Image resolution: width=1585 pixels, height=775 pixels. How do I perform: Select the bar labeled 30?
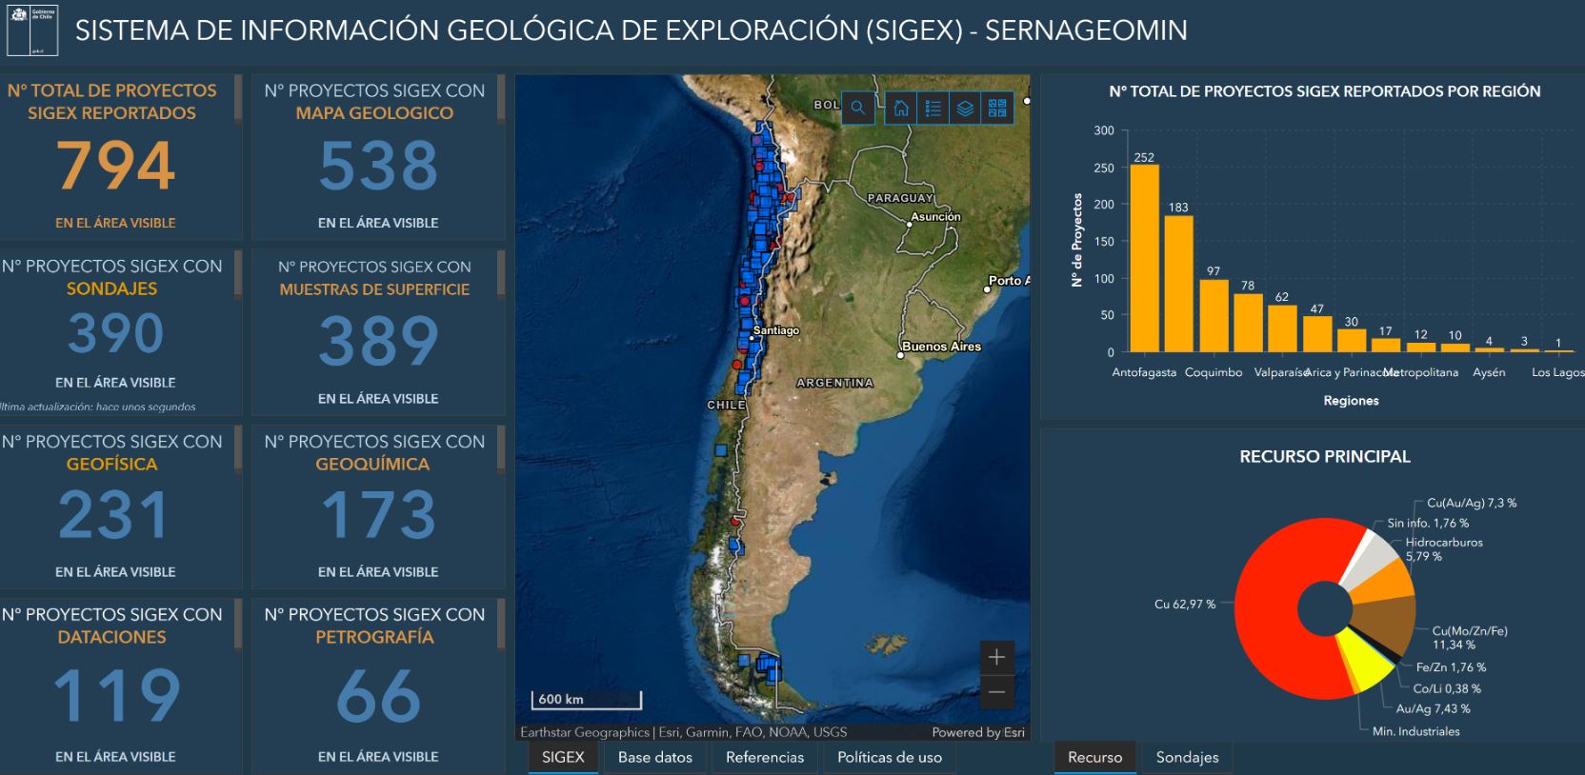(x=1352, y=341)
